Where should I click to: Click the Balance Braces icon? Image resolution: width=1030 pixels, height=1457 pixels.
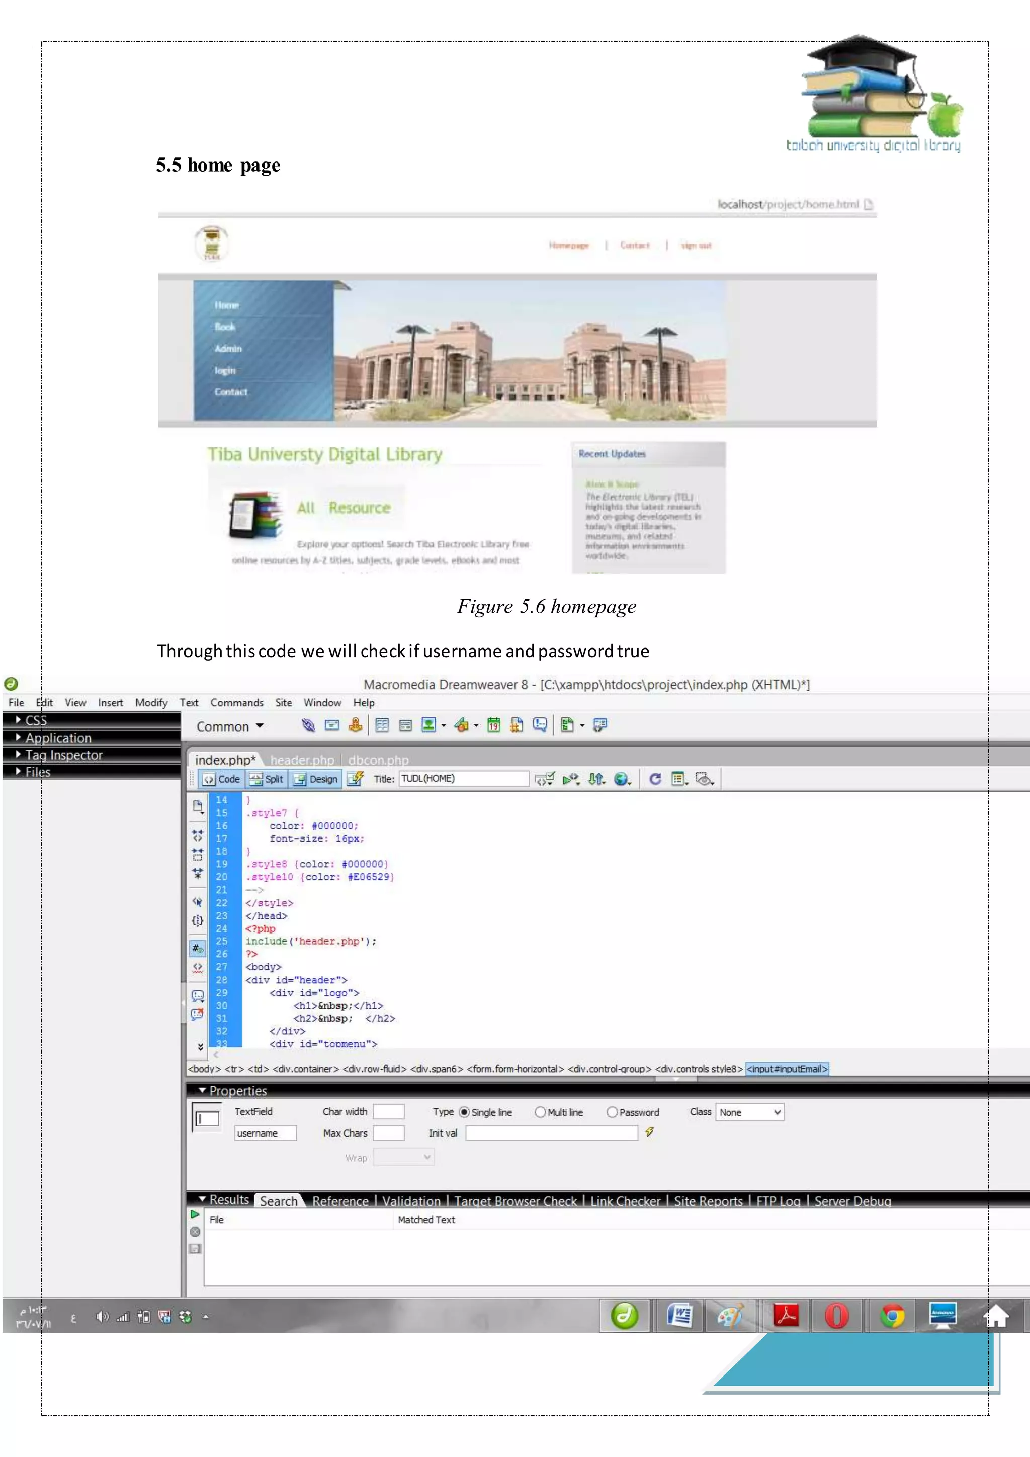point(198,920)
